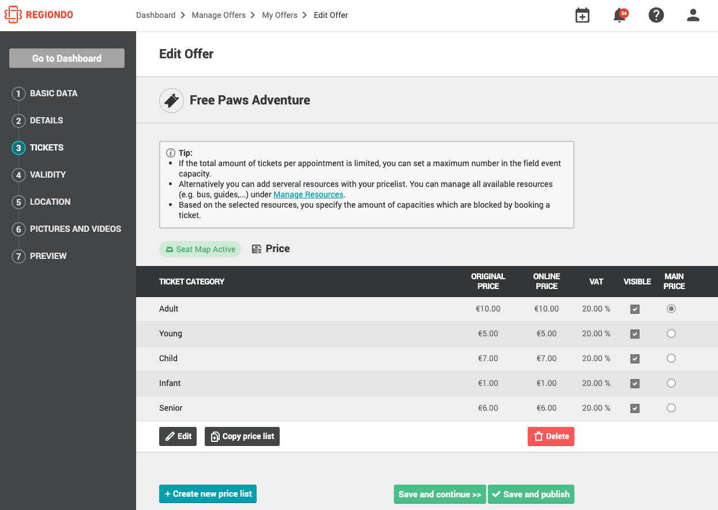Click the Free Paws Adventure offer title
Viewport: 718px width, 510px height.
[250, 100]
